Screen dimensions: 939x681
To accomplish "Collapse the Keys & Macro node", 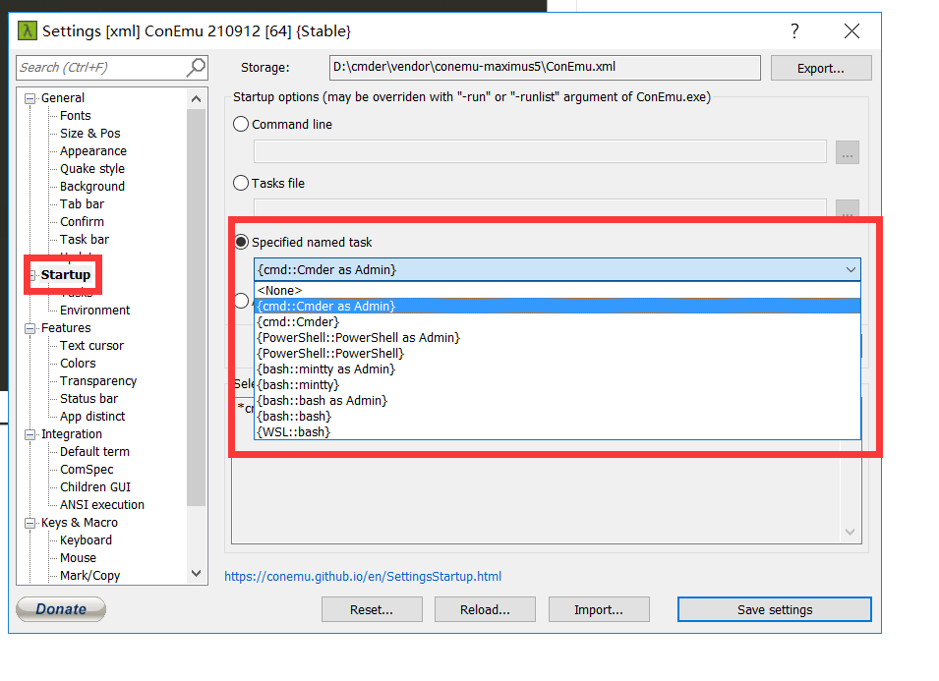I will (29, 523).
